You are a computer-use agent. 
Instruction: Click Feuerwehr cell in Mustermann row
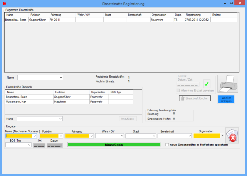99,102
